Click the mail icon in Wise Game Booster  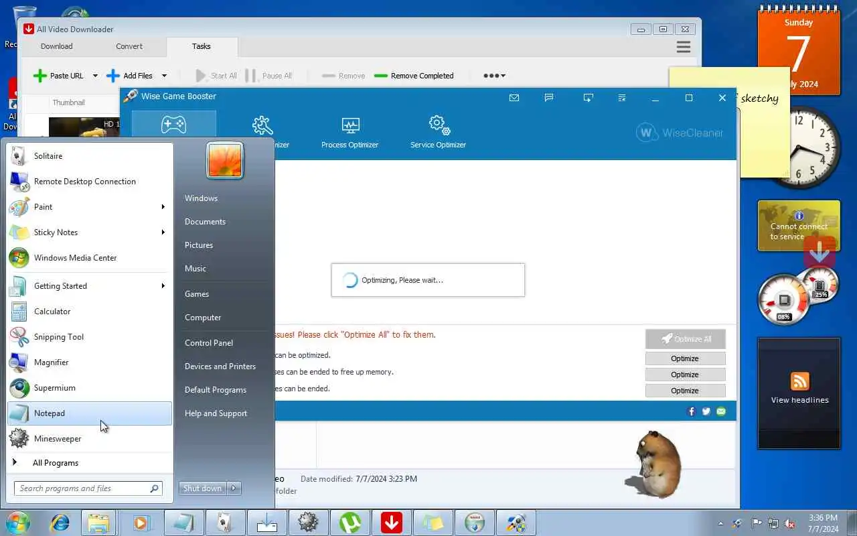[x=514, y=98]
